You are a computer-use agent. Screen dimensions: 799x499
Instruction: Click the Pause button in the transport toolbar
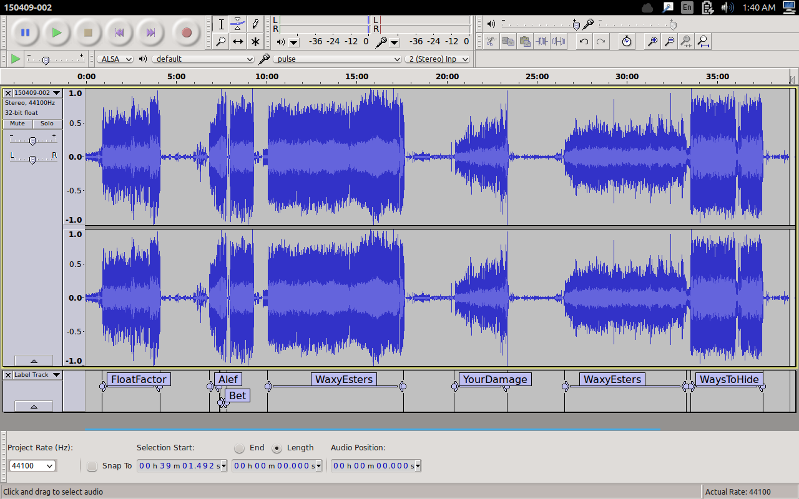[x=25, y=32]
